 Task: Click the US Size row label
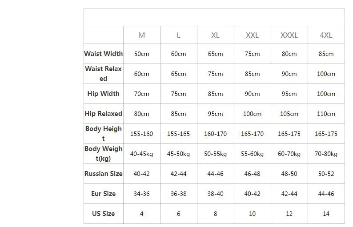click(x=104, y=214)
